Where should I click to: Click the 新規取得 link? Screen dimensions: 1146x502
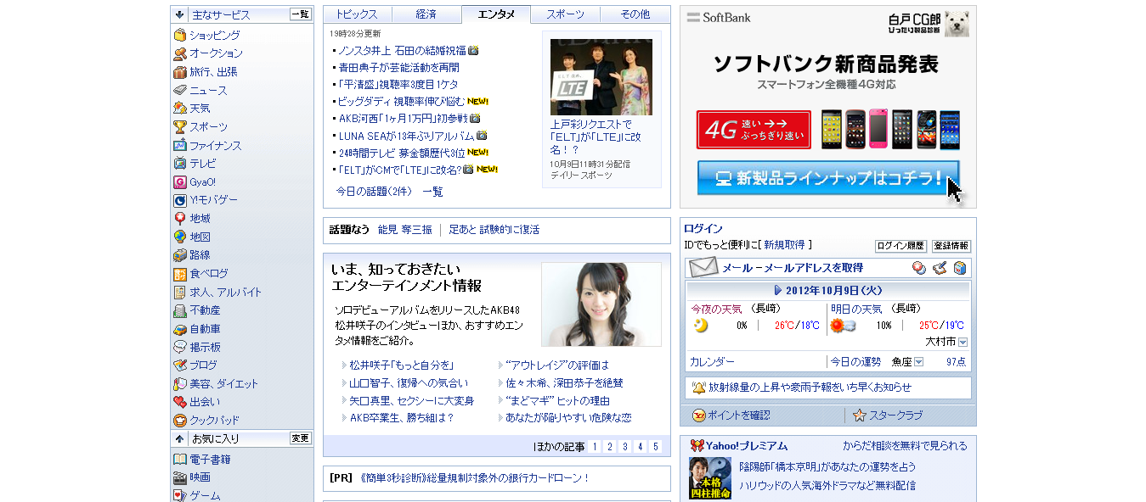(x=784, y=244)
